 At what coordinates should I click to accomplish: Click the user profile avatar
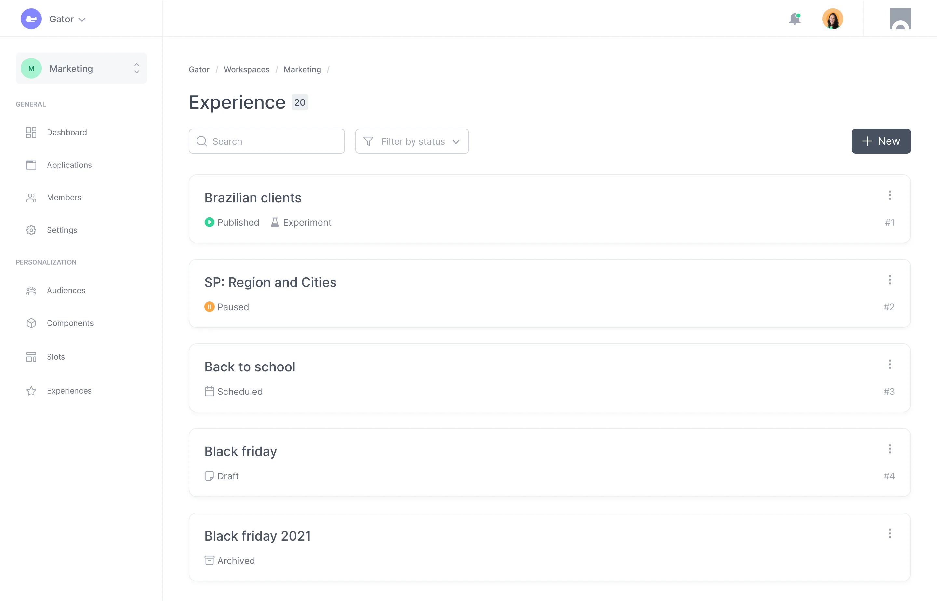tap(833, 18)
